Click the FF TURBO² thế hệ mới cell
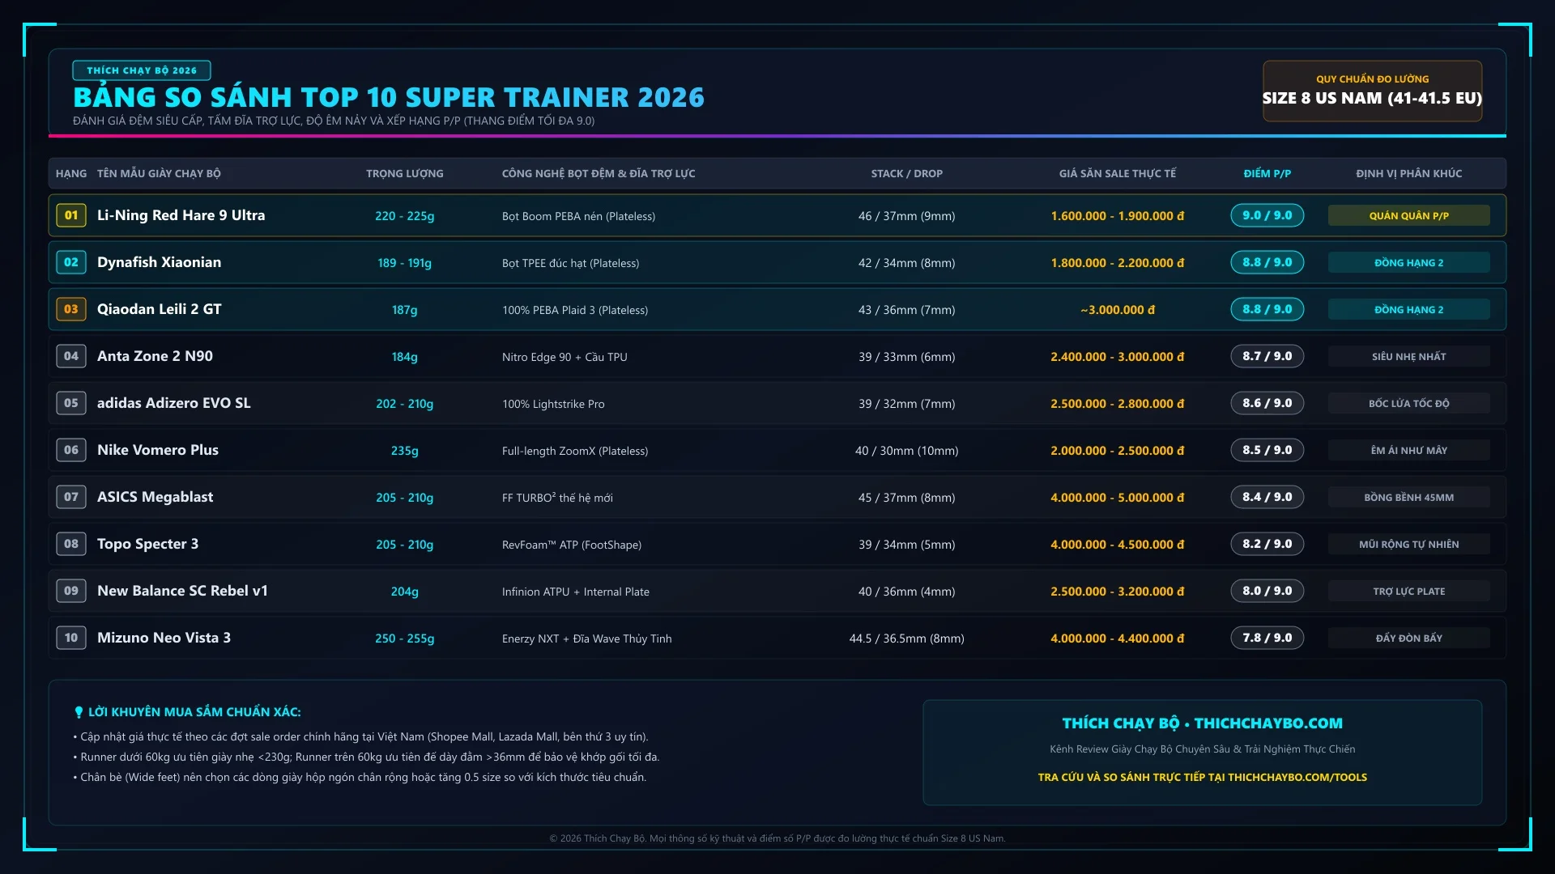 tap(557, 498)
